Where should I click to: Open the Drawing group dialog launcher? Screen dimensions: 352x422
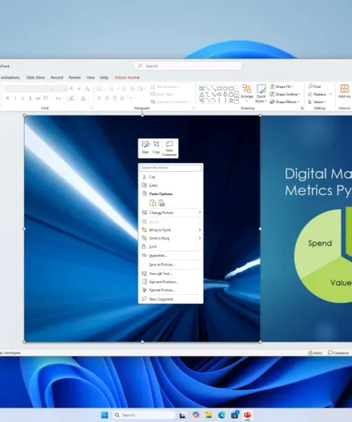(302, 108)
